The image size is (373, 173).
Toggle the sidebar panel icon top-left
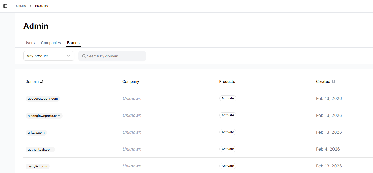[x=5, y=6]
